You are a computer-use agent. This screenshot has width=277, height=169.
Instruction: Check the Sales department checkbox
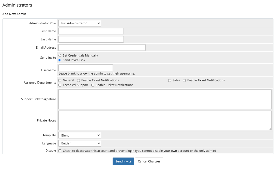170,80
